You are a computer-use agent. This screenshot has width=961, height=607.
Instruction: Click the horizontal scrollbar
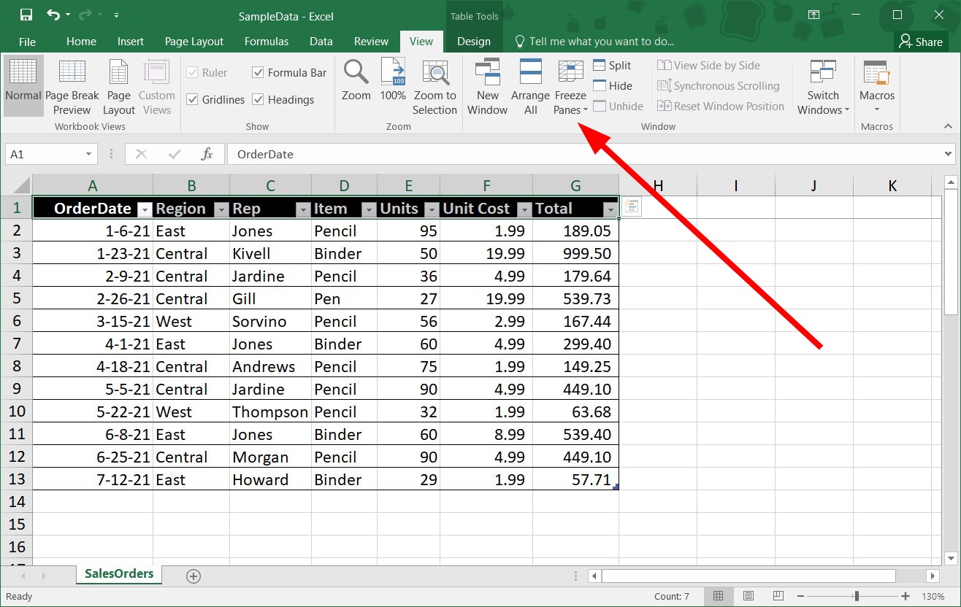748,576
